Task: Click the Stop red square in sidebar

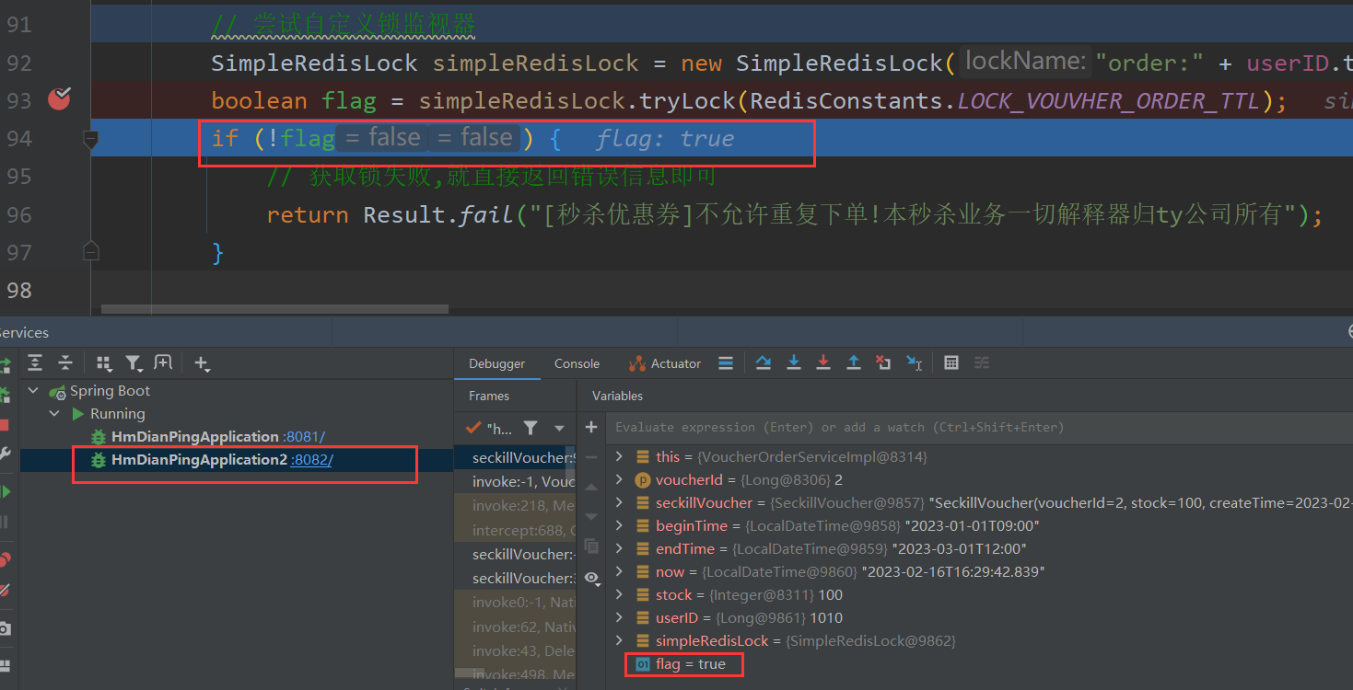Action: pos(5,425)
